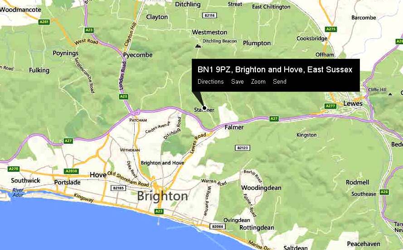
Task: Click the Ditchling Beacon triangle peak icon
Action: pyautogui.click(x=198, y=46)
